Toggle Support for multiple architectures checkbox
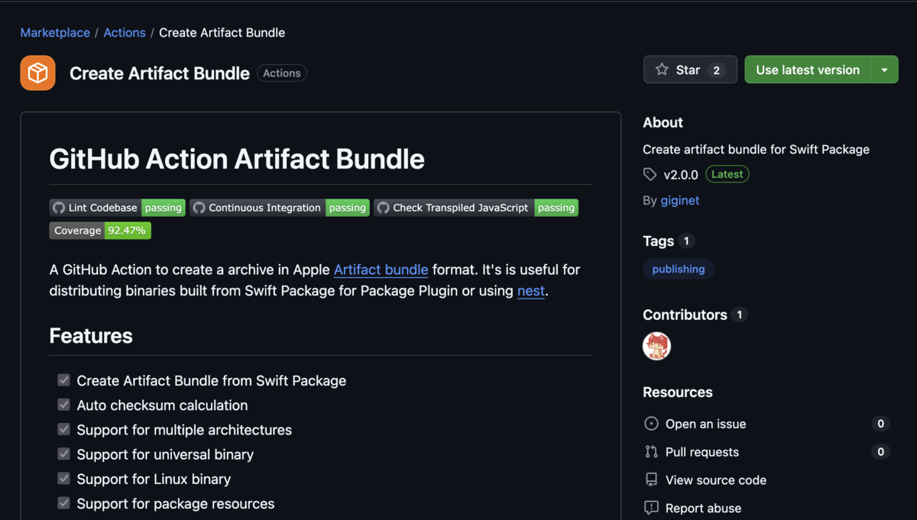Viewport: 917px width, 520px height. click(x=63, y=429)
